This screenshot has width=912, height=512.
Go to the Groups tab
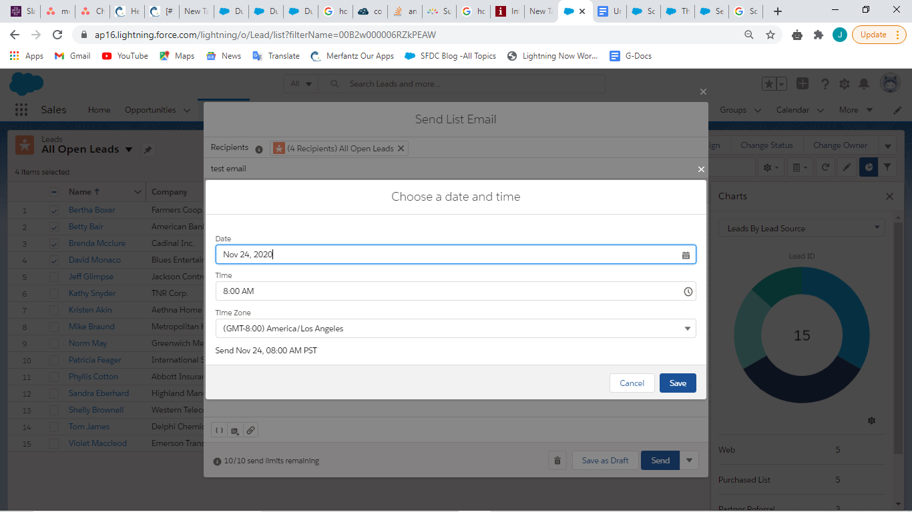coord(733,110)
